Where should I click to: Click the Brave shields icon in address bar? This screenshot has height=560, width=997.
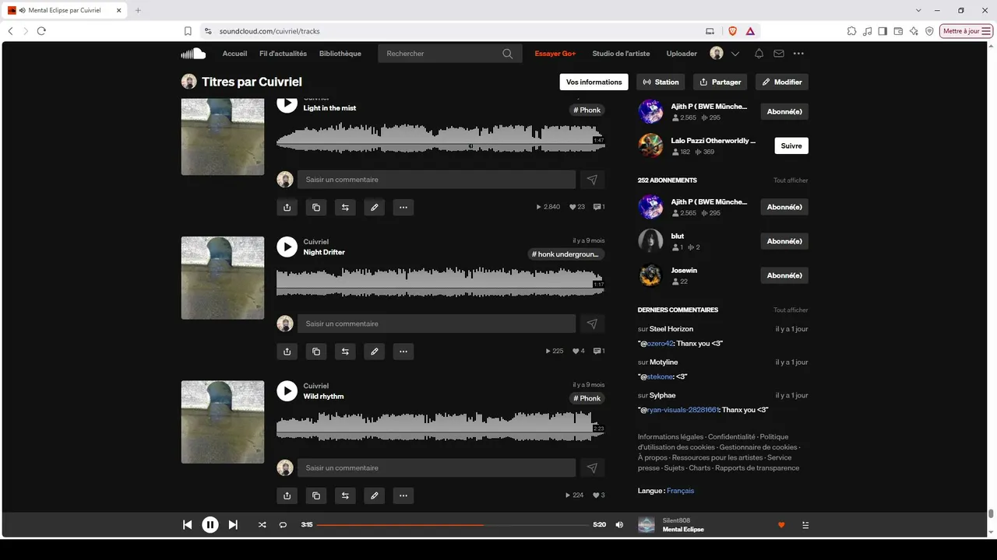(732, 31)
